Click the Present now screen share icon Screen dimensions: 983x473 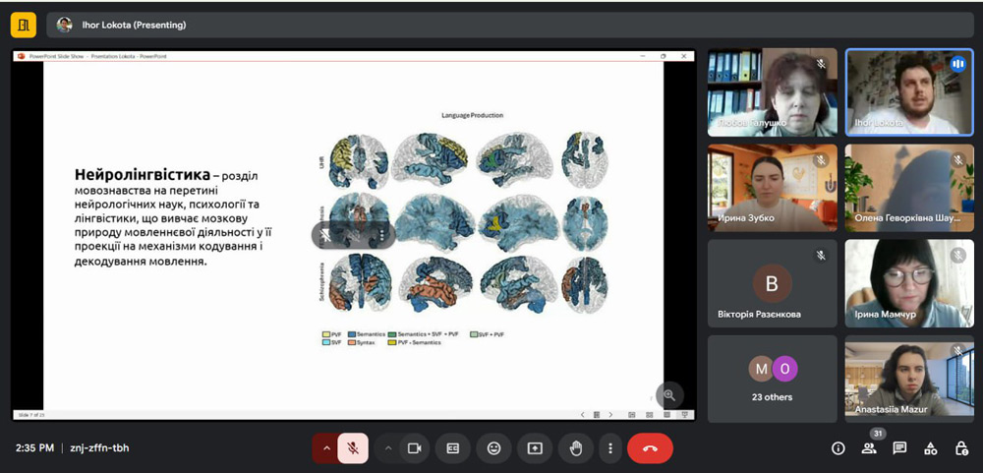coord(535,448)
